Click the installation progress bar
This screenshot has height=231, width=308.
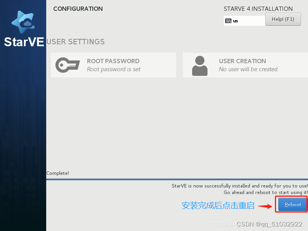coord(177,179)
